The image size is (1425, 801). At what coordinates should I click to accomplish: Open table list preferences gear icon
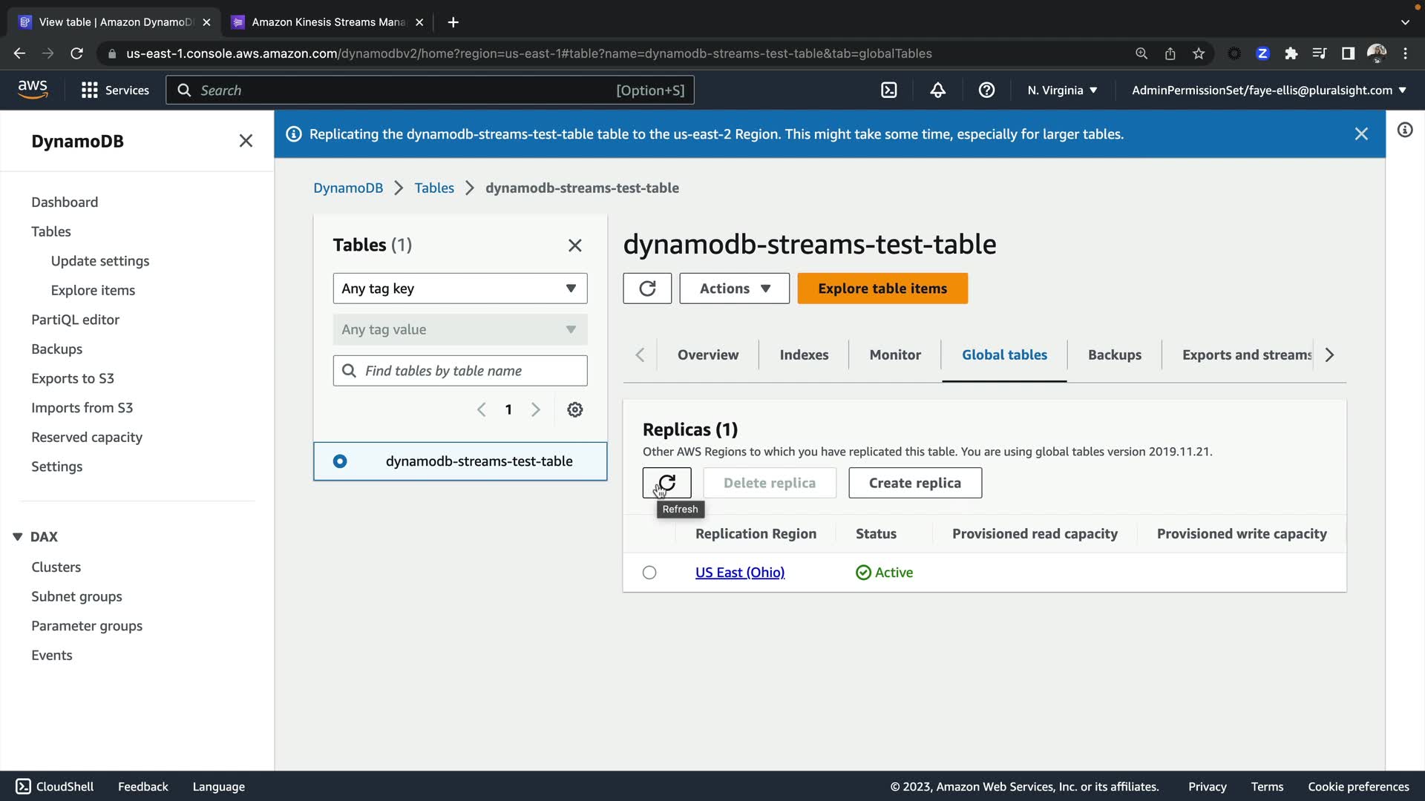pos(575,409)
